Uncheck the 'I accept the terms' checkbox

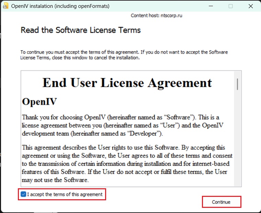click(x=23, y=194)
